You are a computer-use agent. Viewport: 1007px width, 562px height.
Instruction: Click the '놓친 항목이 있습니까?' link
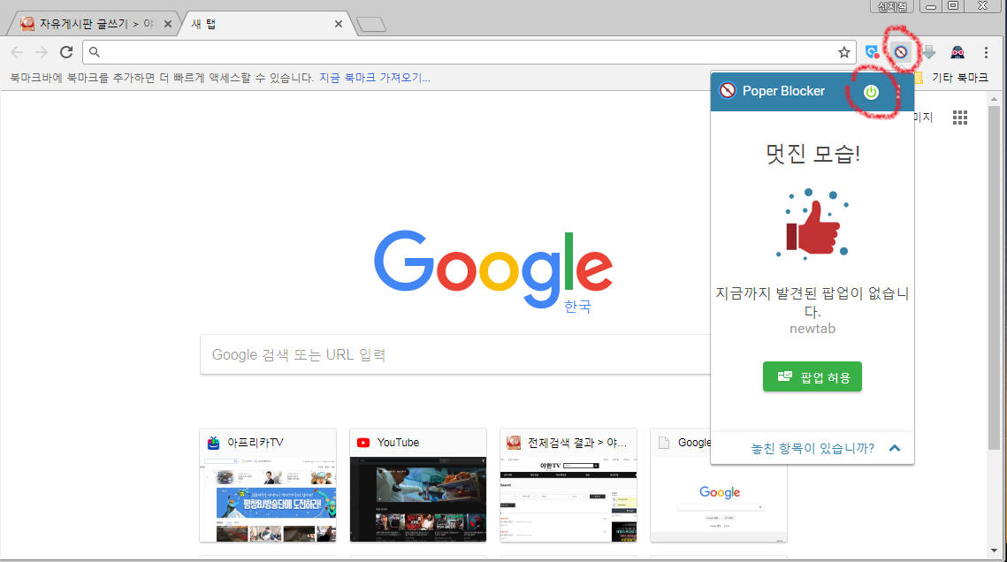pos(812,448)
